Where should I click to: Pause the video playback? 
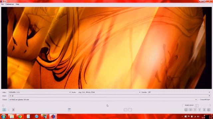click(x=9, y=110)
